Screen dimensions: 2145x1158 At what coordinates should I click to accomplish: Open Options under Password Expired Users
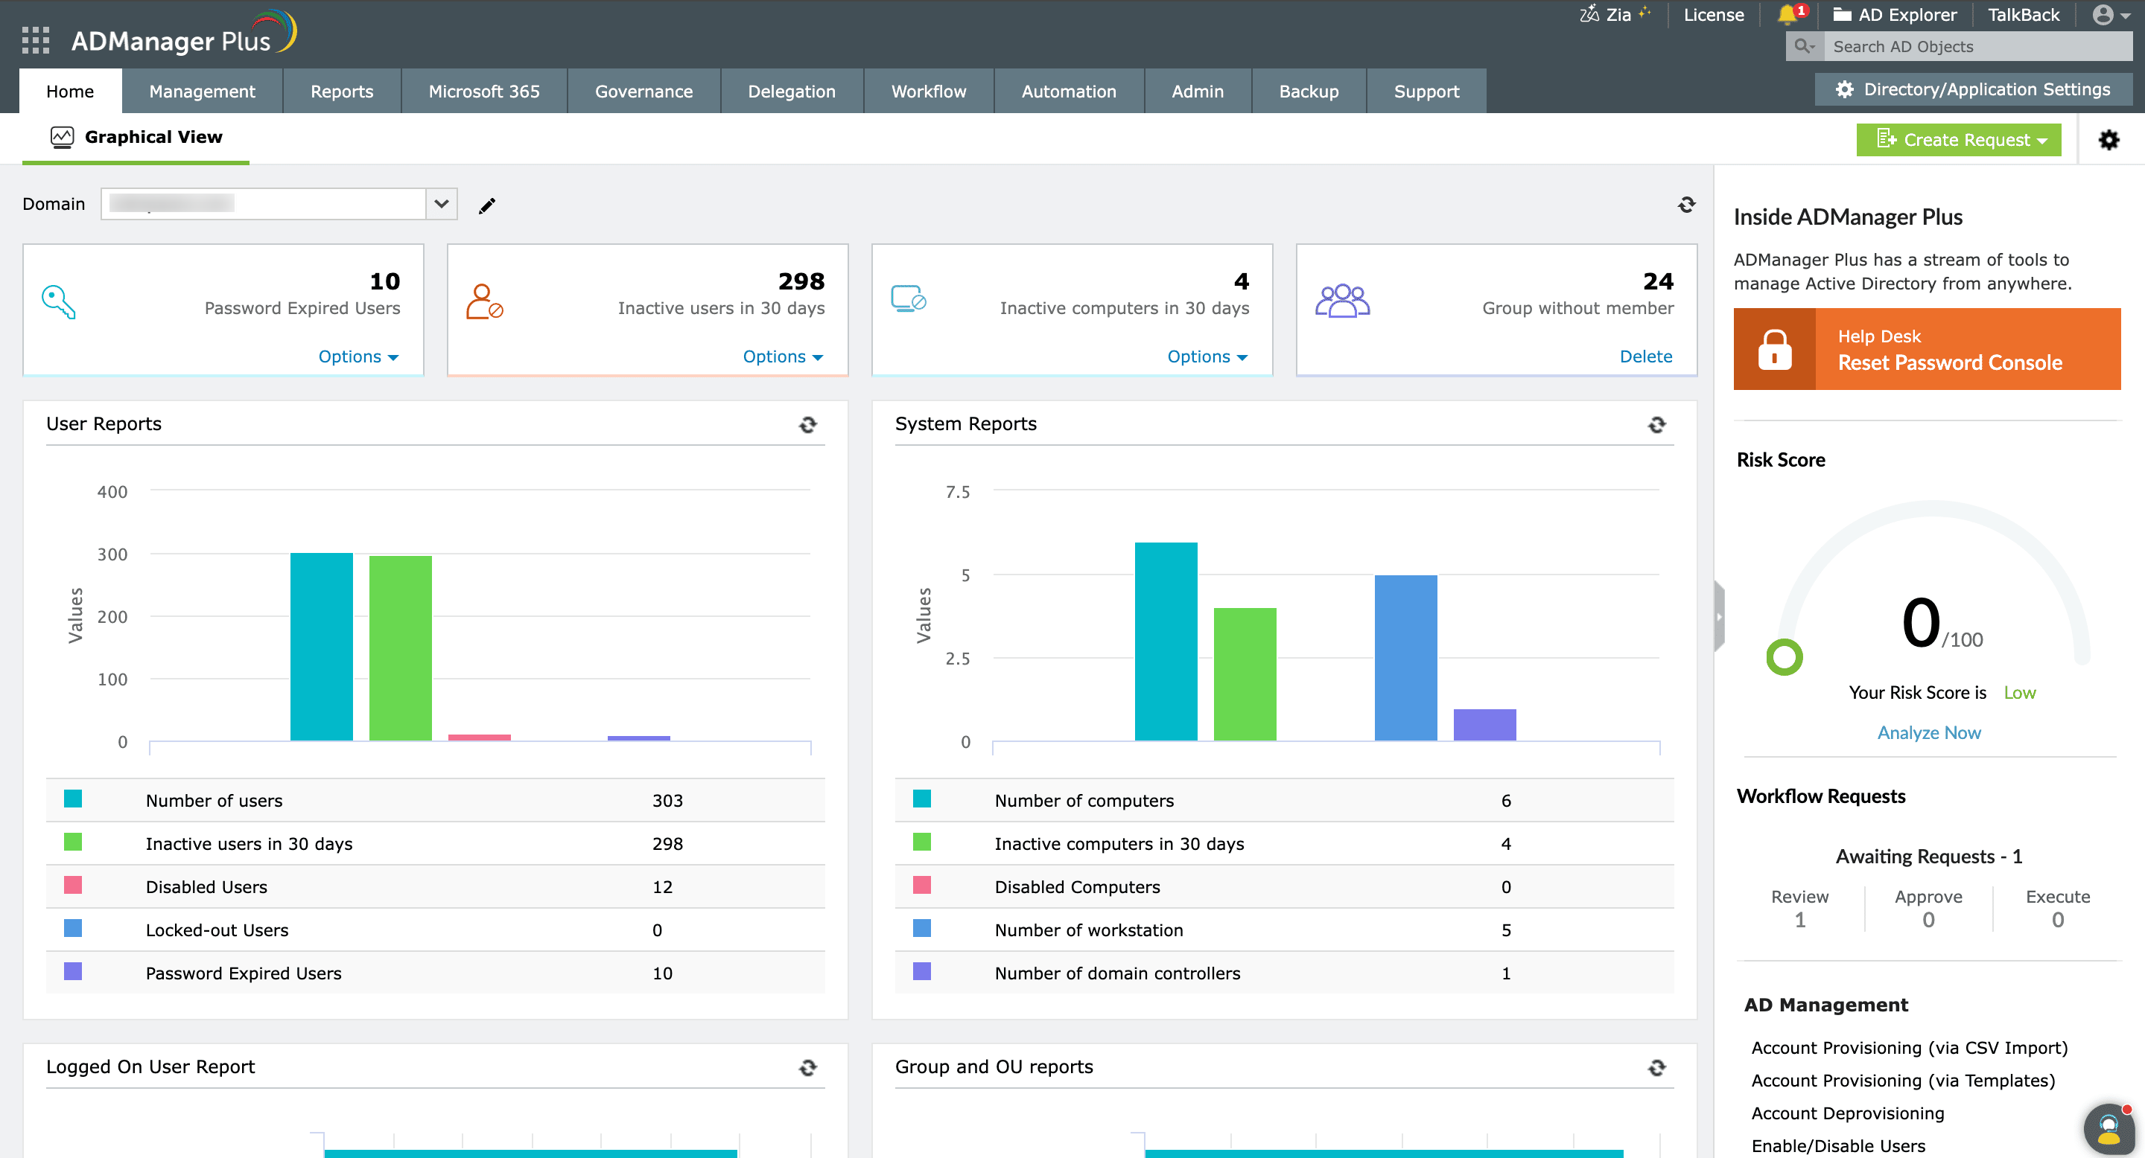[x=358, y=357]
